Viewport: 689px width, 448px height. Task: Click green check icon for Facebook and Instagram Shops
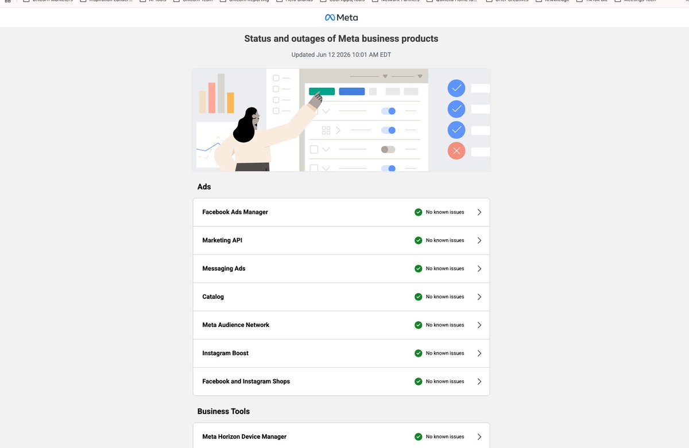pyautogui.click(x=418, y=381)
